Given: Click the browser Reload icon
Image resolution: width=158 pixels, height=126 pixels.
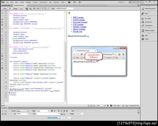Looking at the screenshot, I should tap(82, 54).
